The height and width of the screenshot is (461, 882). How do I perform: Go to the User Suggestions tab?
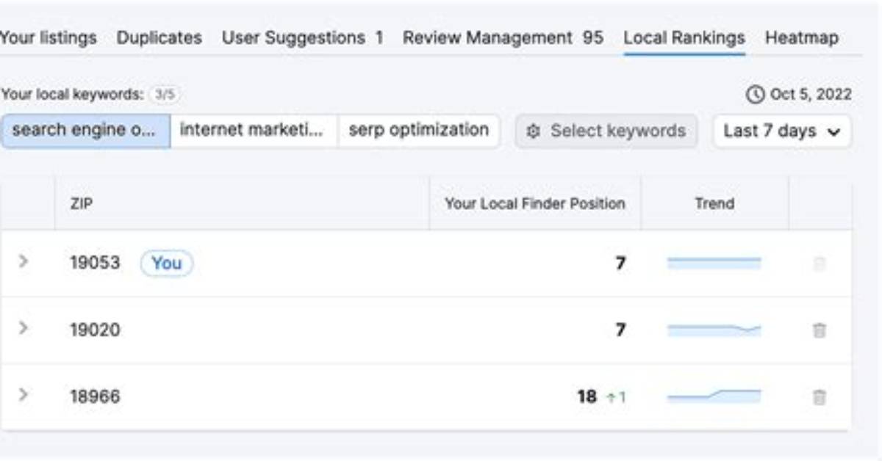coord(302,38)
